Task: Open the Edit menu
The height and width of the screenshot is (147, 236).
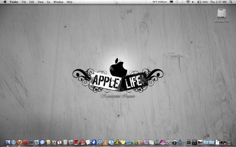Action: point(32,2)
